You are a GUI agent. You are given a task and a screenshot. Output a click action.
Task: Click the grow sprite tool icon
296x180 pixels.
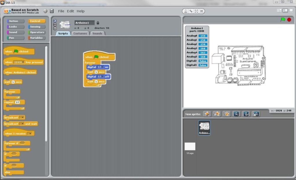[x=196, y=11]
